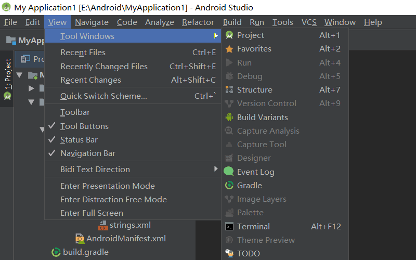Click the Structure icon in submenu

tap(229, 89)
